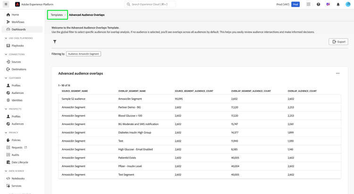Click the user profile avatar

pyautogui.click(x=348, y=4)
